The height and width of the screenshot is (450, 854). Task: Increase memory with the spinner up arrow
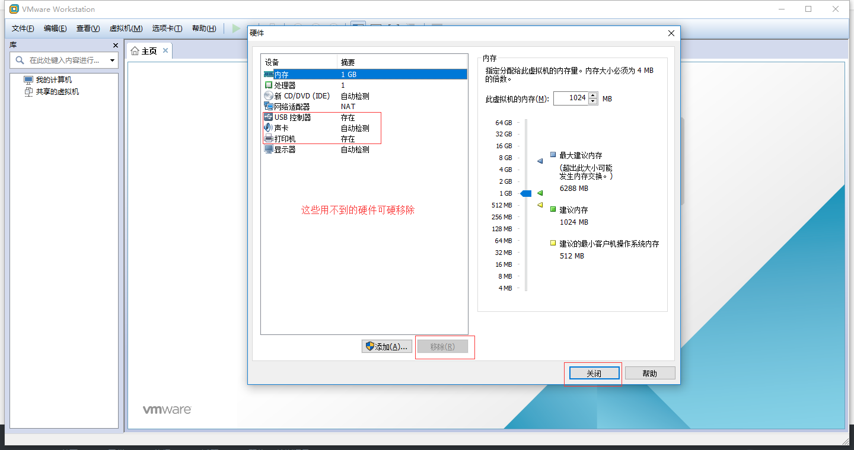(x=593, y=95)
